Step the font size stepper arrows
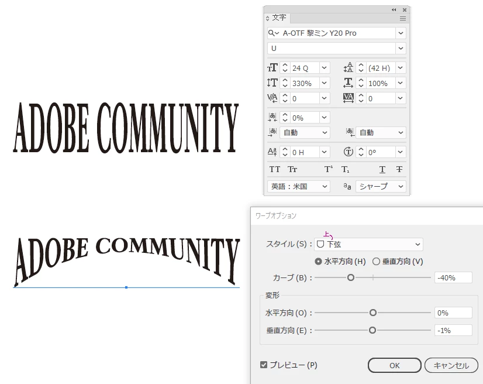This screenshot has width=483, height=384. pyautogui.click(x=285, y=68)
